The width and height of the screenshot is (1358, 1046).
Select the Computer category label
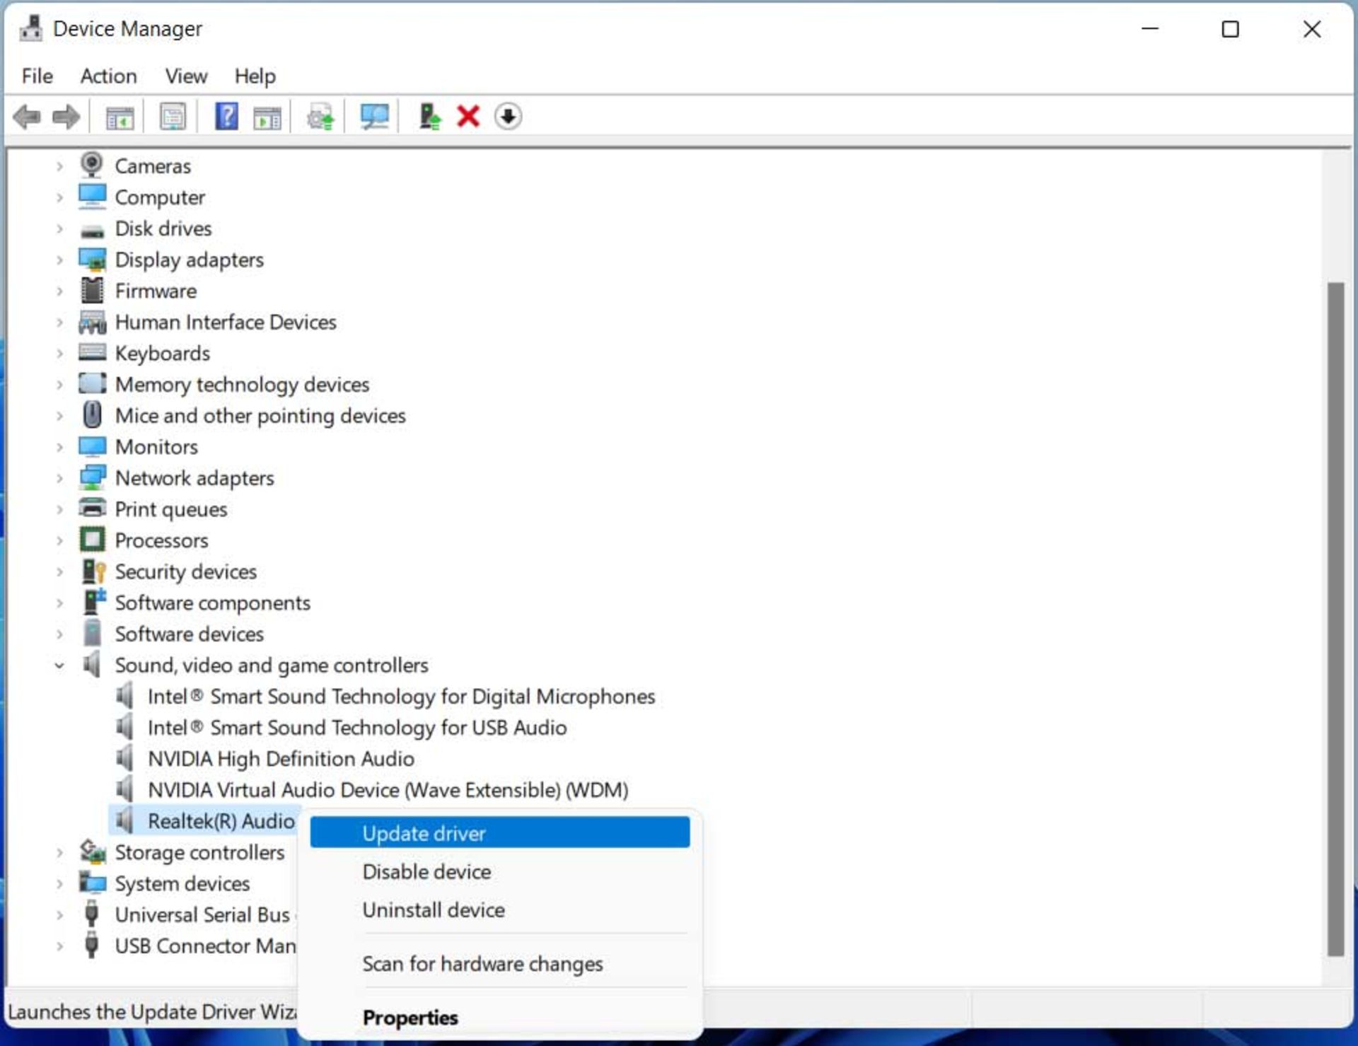point(160,197)
